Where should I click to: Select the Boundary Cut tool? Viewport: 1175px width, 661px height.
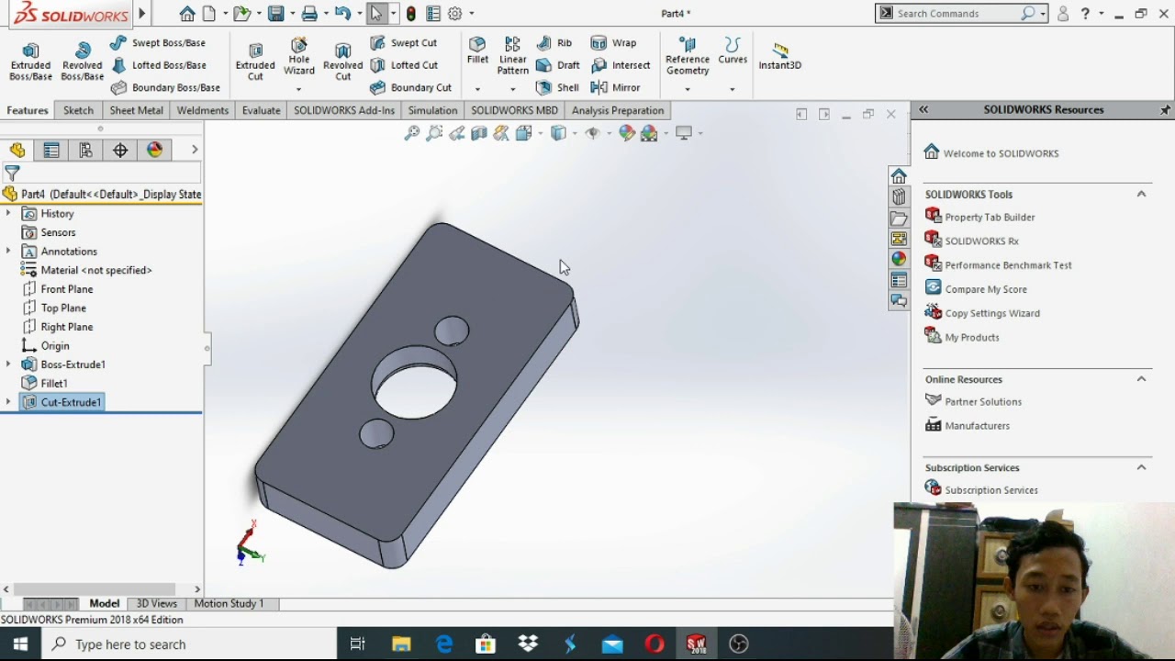coord(410,88)
